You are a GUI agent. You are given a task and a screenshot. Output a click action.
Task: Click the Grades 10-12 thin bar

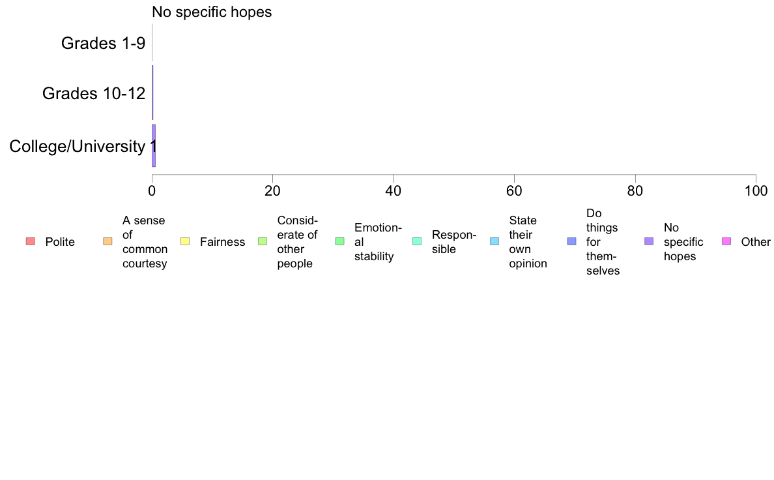pos(152,93)
